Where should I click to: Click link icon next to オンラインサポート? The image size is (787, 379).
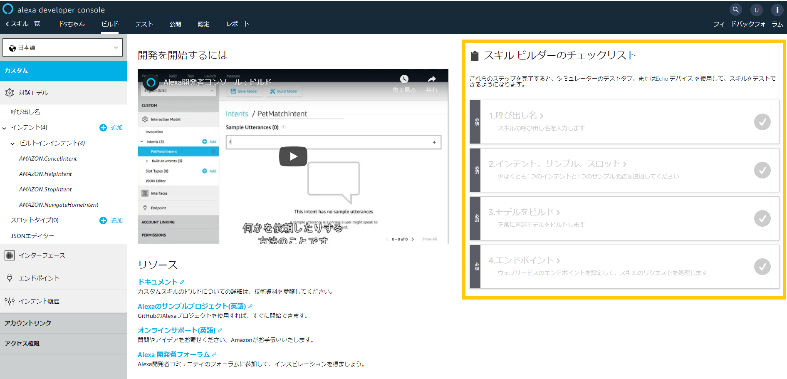click(220, 330)
